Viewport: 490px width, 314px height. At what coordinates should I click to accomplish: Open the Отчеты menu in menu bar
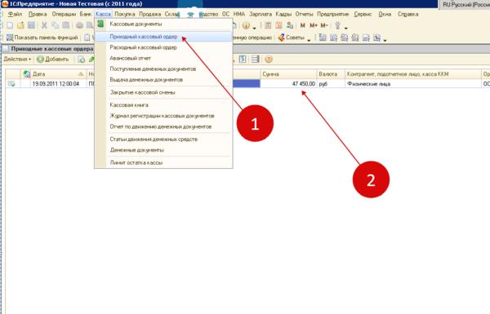coord(304,14)
